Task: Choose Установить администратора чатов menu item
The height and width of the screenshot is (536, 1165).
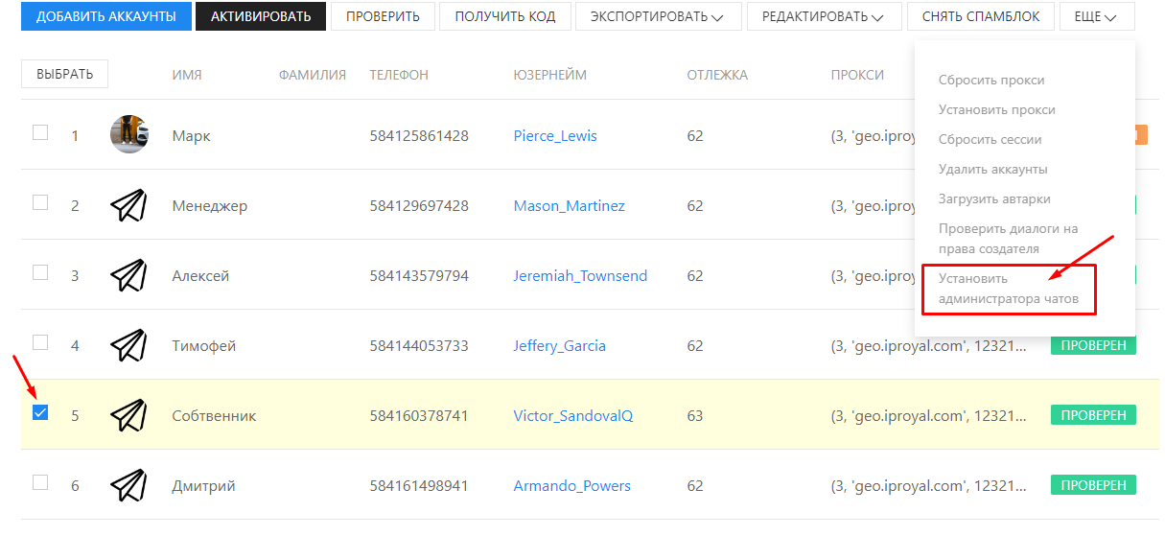Action: pyautogui.click(x=1008, y=289)
